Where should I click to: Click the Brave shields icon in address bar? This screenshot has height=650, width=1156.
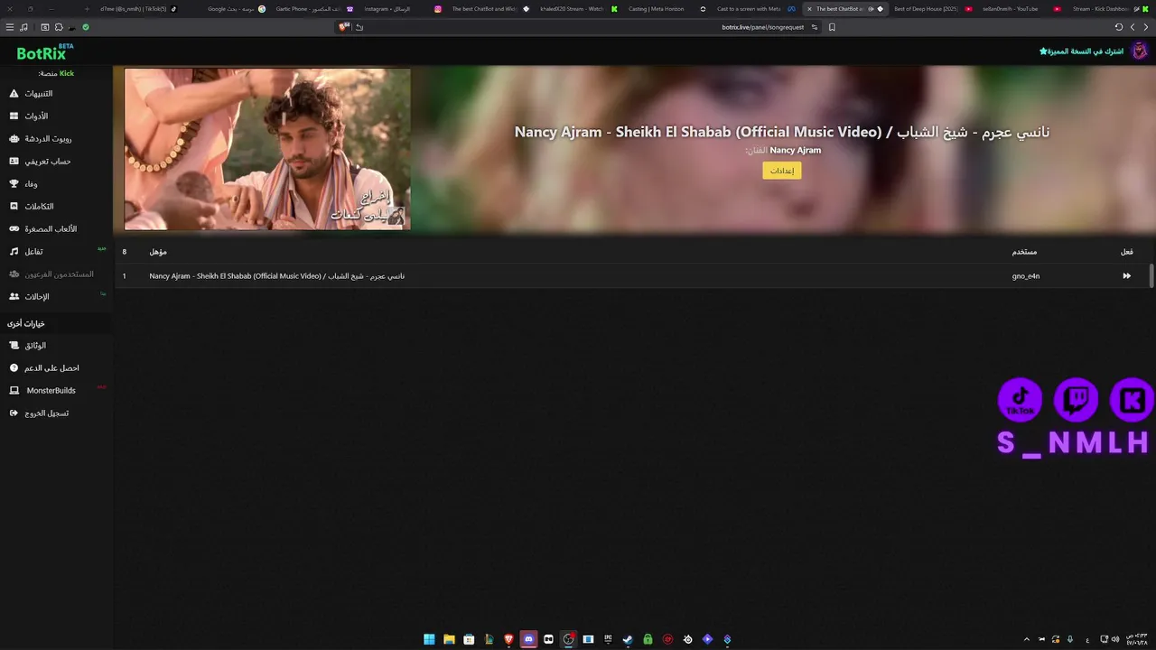point(343,27)
